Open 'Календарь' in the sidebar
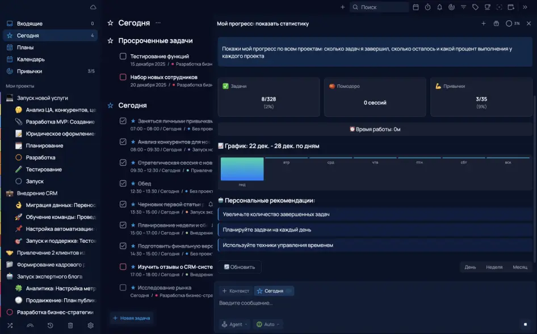 click(x=31, y=59)
